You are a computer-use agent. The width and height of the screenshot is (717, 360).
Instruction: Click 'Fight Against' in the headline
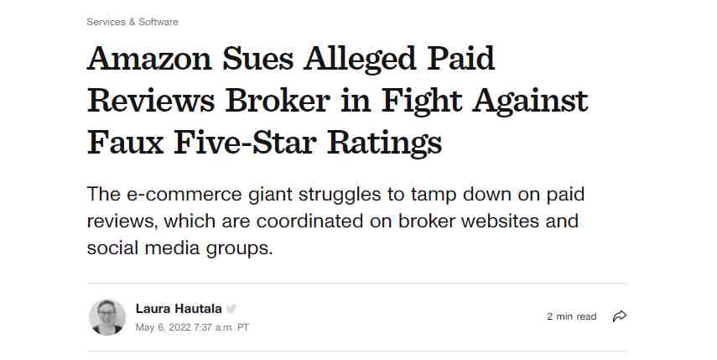point(485,101)
